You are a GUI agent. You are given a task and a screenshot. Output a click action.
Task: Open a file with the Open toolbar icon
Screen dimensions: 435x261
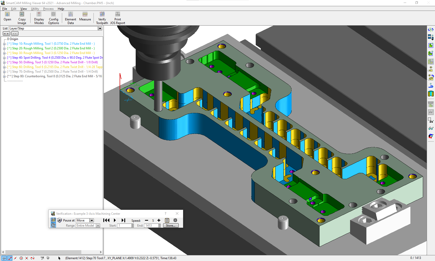click(x=7, y=17)
